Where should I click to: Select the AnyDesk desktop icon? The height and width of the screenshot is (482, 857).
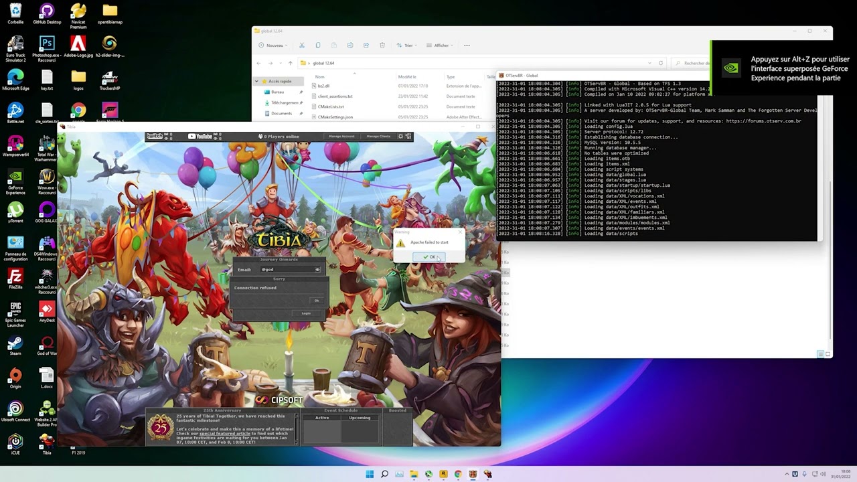(x=47, y=311)
